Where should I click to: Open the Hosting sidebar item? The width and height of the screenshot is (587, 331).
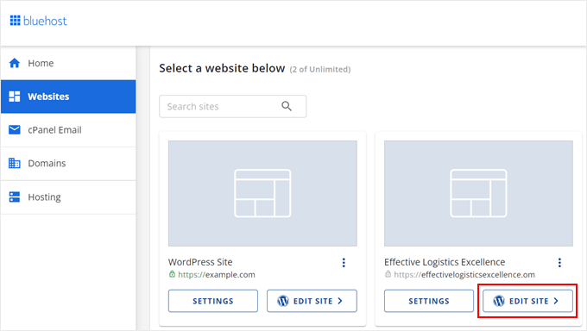tap(68, 197)
